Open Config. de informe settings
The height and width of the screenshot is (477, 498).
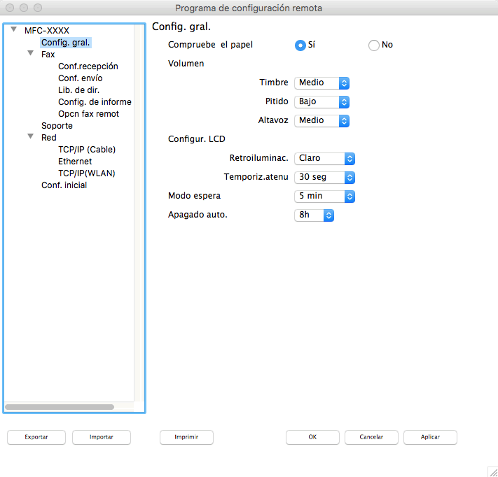(x=95, y=102)
